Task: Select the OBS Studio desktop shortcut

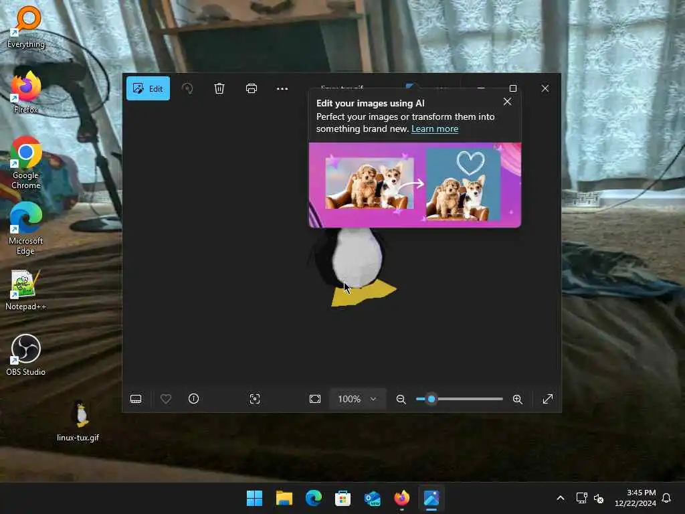Action: pyautogui.click(x=26, y=355)
